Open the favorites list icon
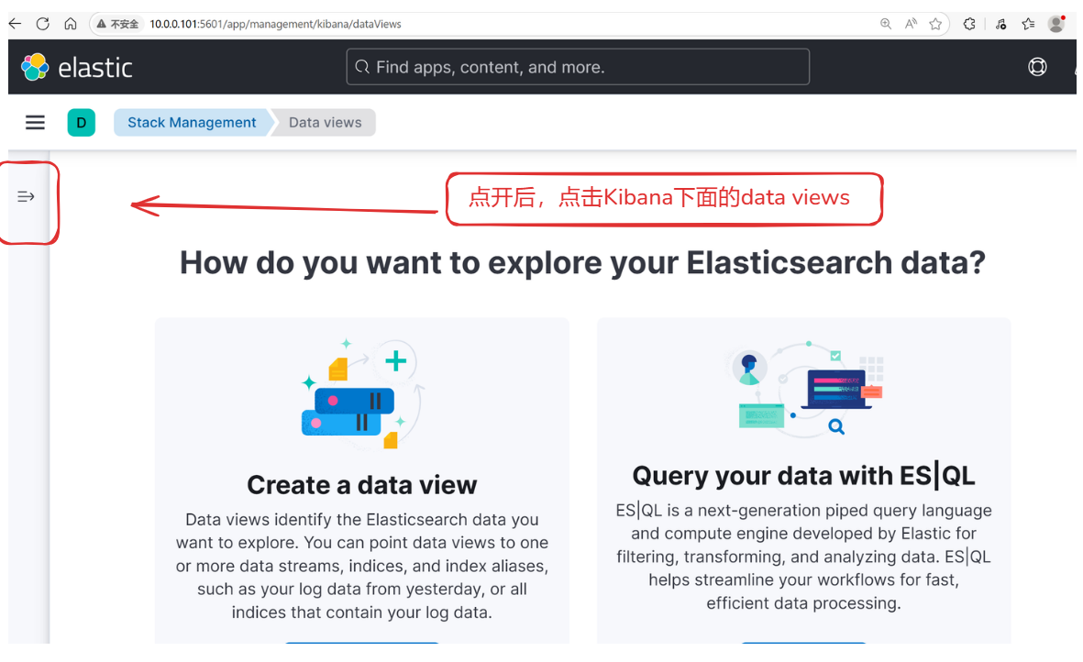Image resolution: width=1083 pixels, height=662 pixels. (1028, 24)
